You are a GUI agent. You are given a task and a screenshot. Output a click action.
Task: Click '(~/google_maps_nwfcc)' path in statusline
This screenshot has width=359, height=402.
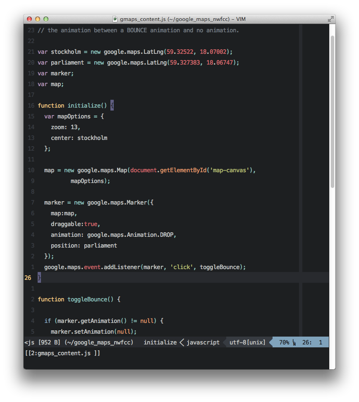[99, 342]
